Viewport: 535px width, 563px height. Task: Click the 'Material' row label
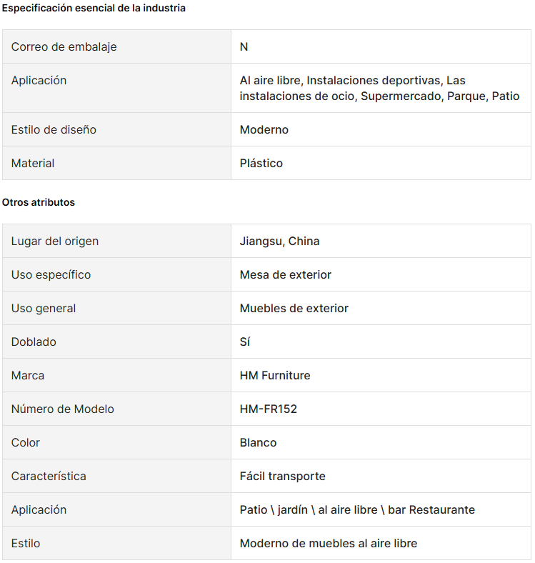[33, 163]
